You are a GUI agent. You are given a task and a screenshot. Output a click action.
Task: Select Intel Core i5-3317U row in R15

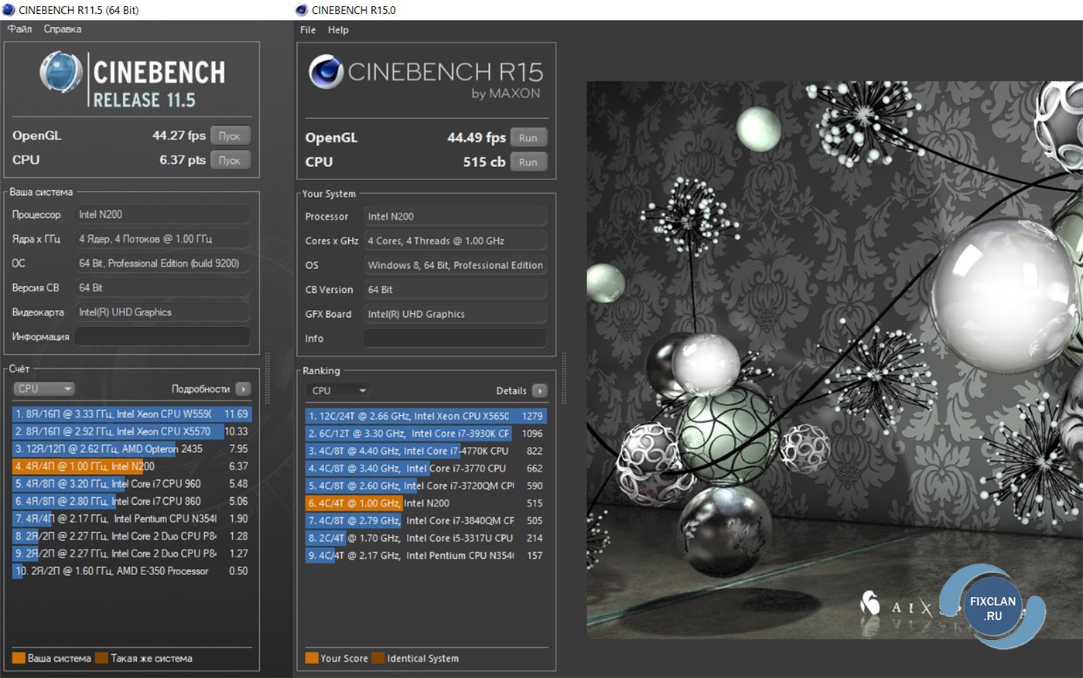coord(426,538)
